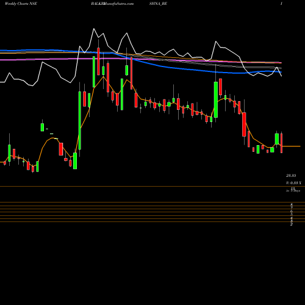Image resolution: width=305 pixels, height=305 pixels.
Task: Click the "Weekly Charts NSE" title text
Action: click(x=21, y=4)
